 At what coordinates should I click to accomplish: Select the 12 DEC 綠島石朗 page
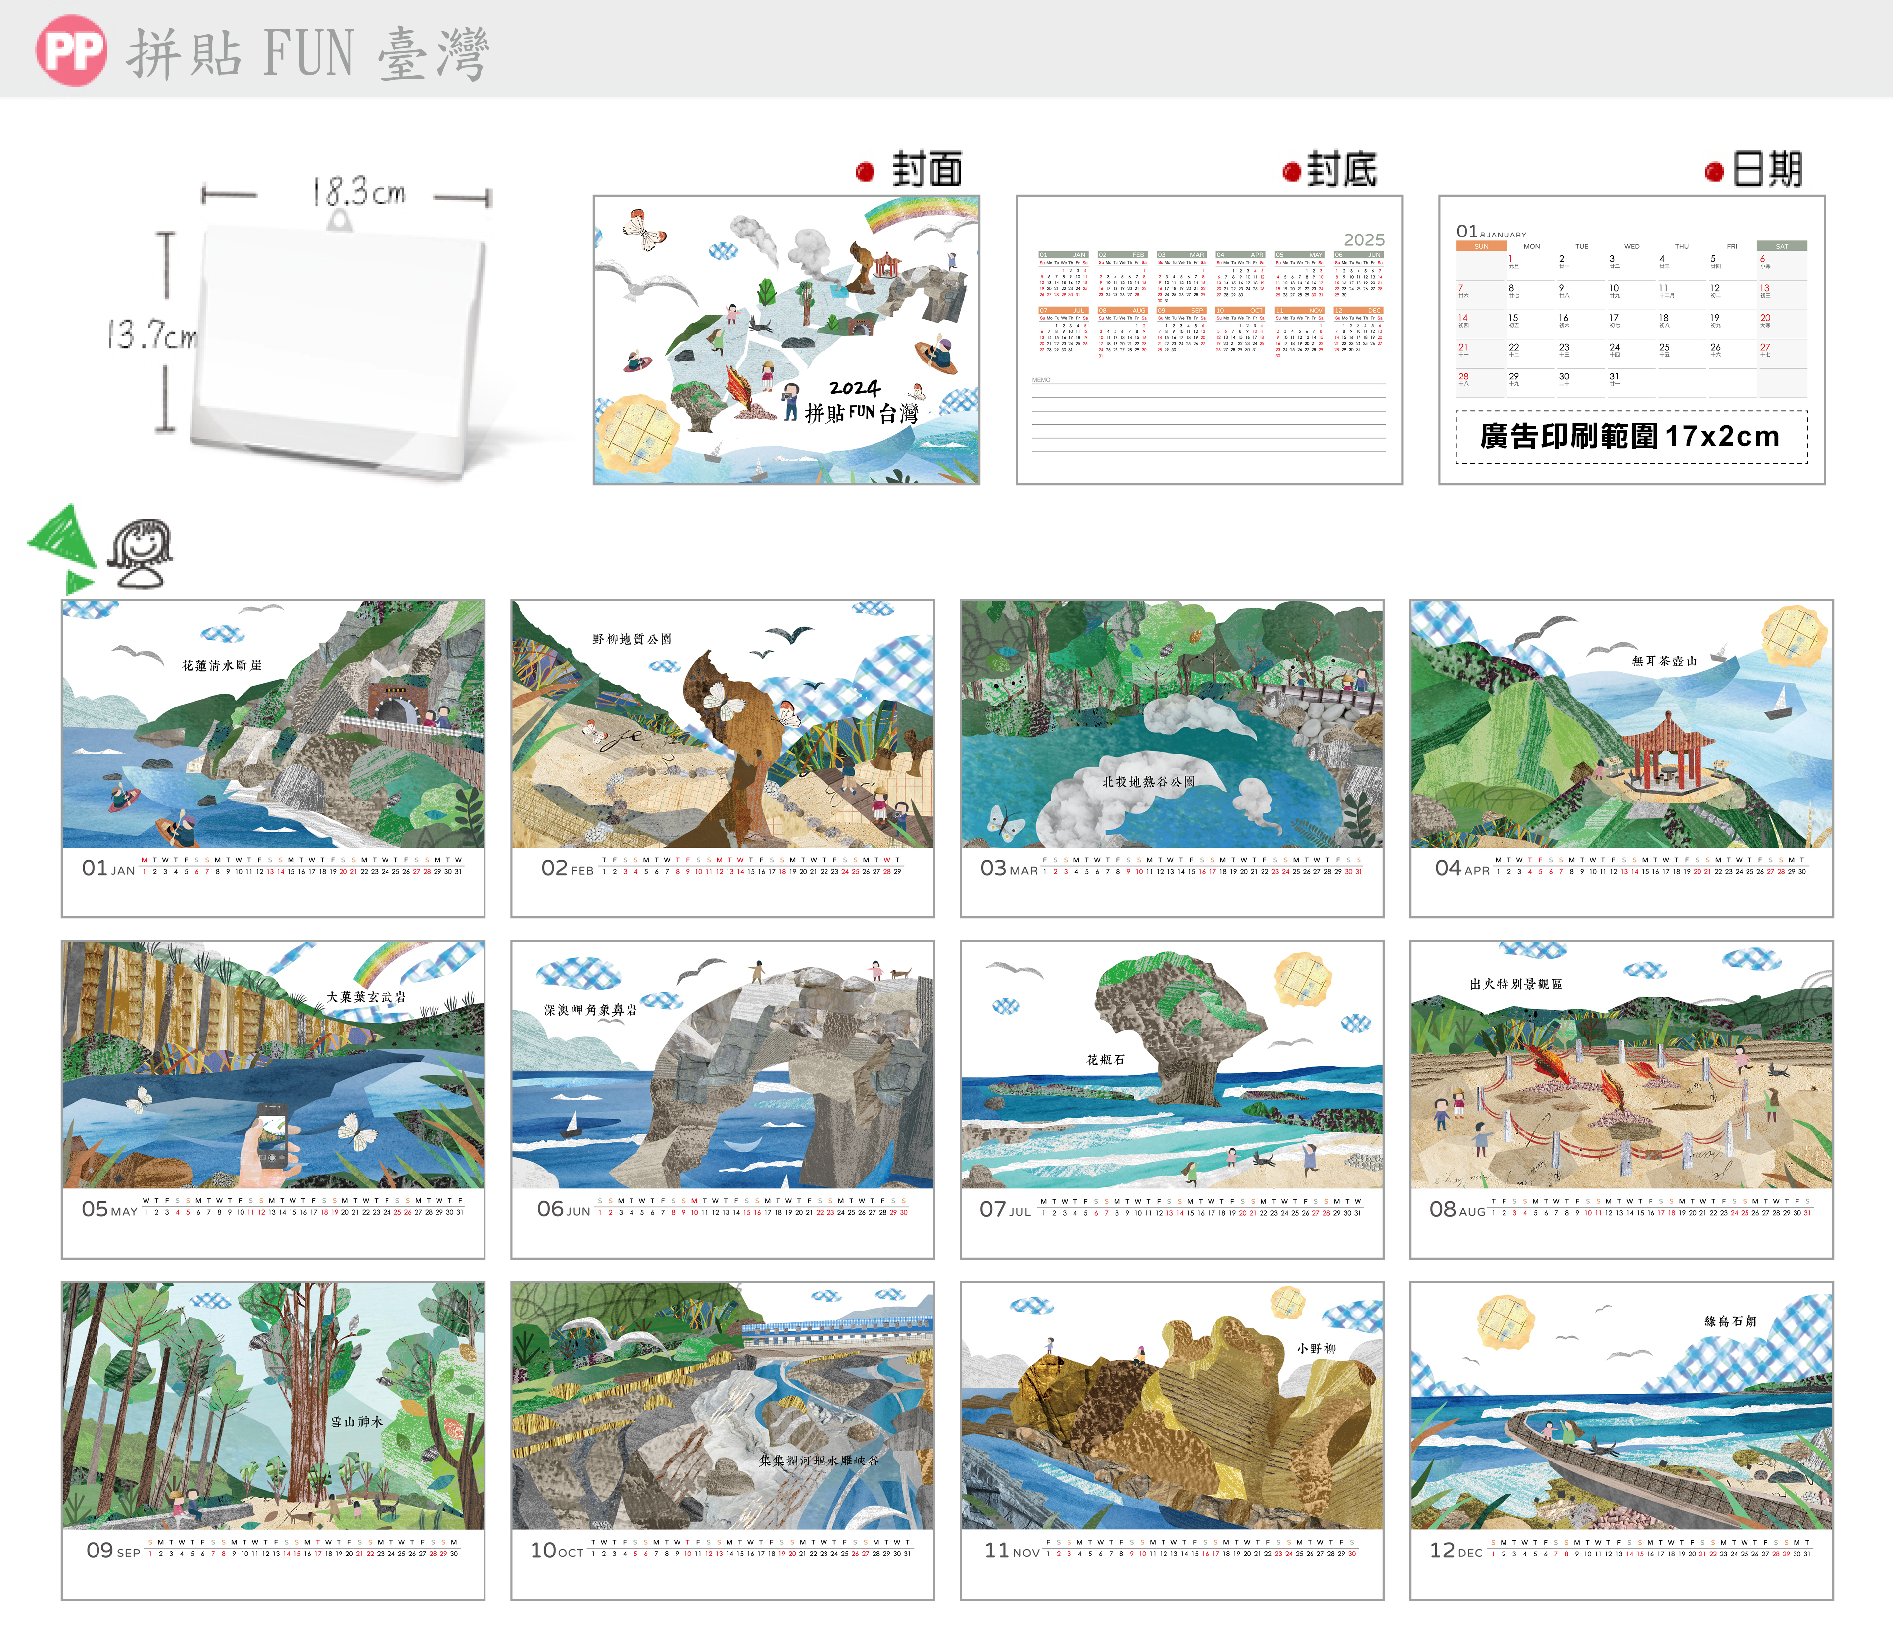point(1621,1440)
